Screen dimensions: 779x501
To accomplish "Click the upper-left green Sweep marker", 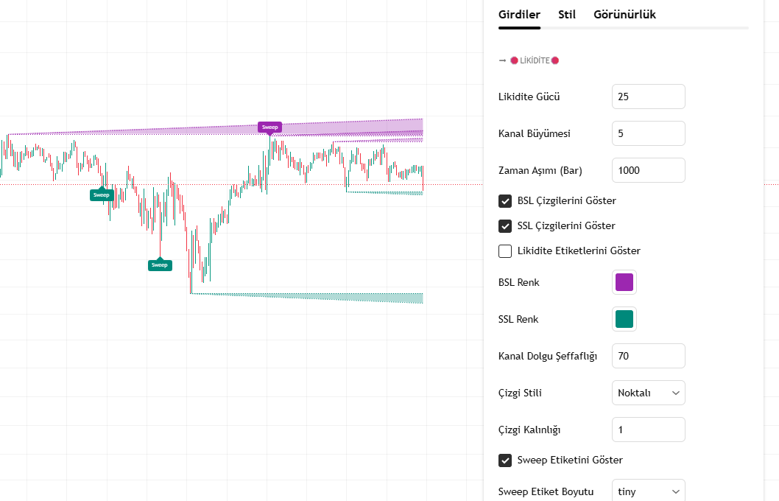I will pyautogui.click(x=102, y=195).
